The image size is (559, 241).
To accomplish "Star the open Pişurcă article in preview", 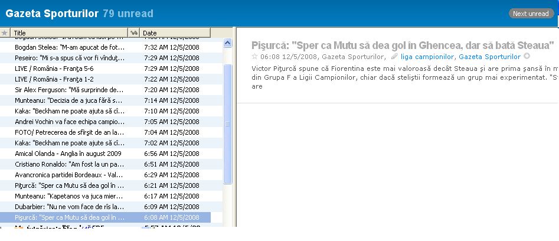I will click(x=255, y=57).
